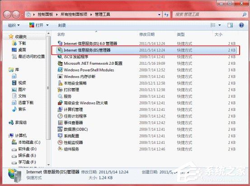Viewport: 250px width, 186px height.
Task: Click the navigation pane scrollbar thumb
Action: pyautogui.click(x=48, y=88)
